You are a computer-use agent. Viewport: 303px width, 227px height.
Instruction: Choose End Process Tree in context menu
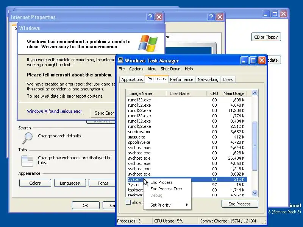pos(166,189)
